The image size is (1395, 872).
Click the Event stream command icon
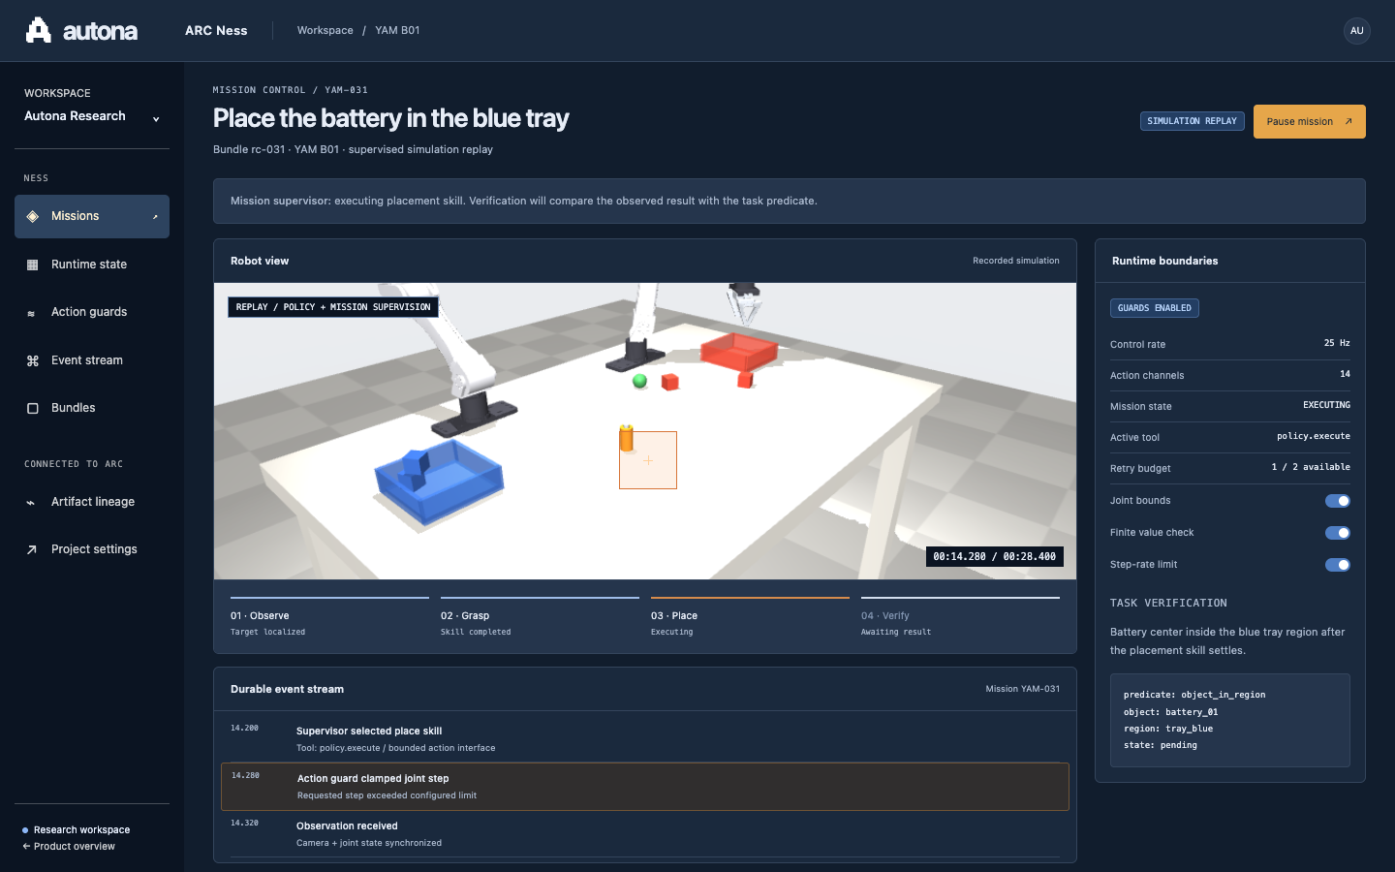click(32, 360)
